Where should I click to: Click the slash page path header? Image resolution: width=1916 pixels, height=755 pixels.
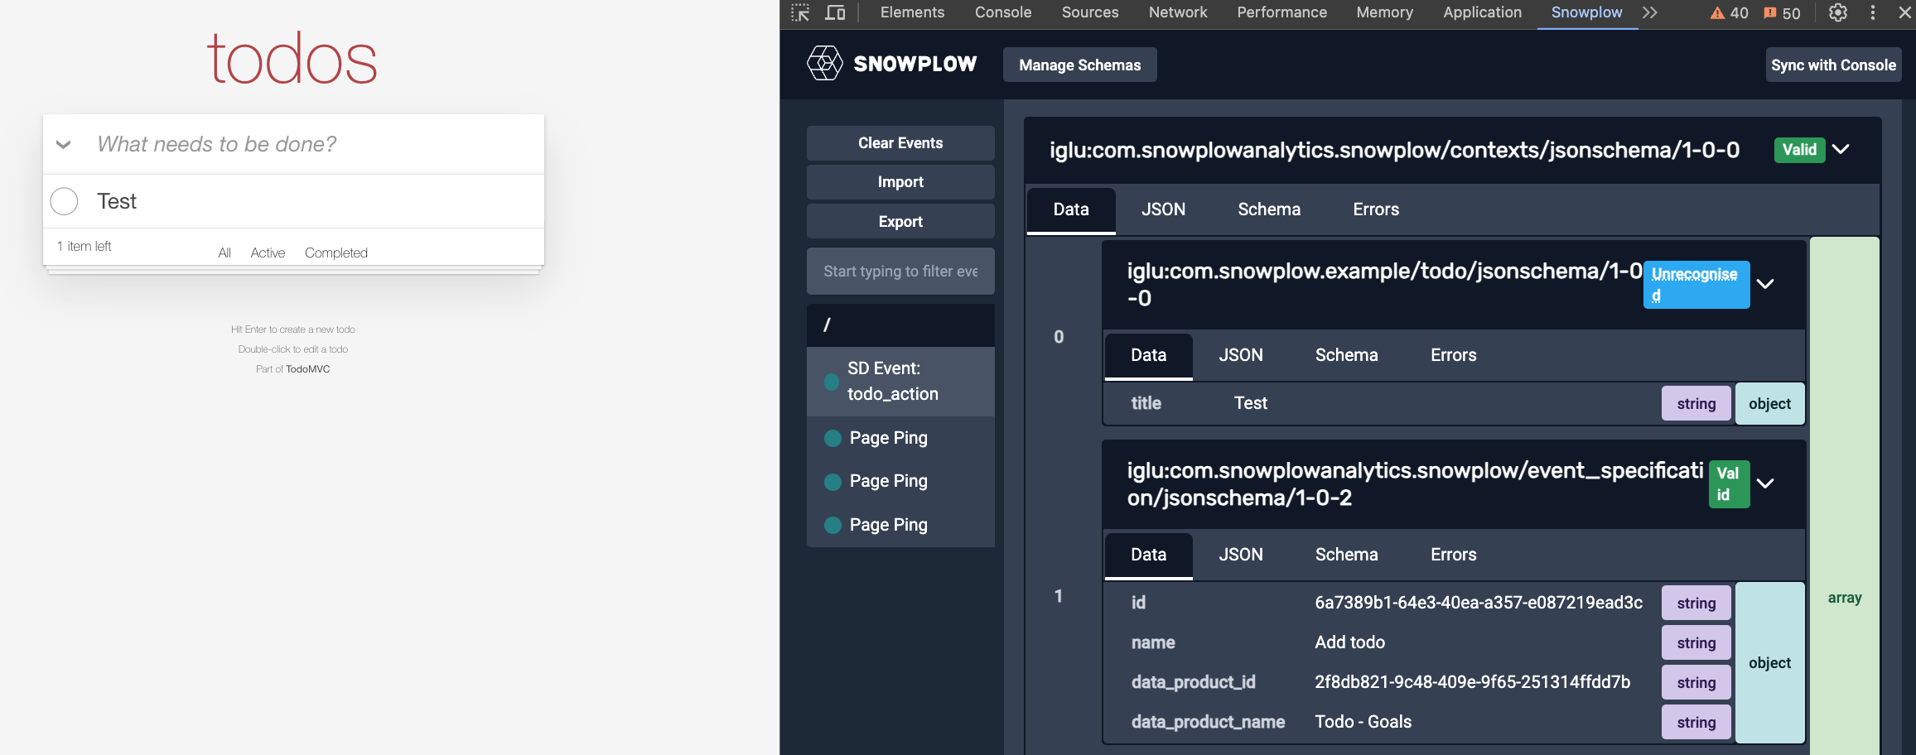[900, 325]
